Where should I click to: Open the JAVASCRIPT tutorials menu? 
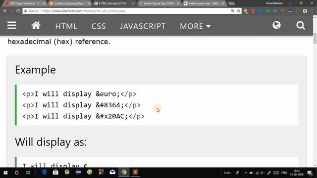point(143,26)
